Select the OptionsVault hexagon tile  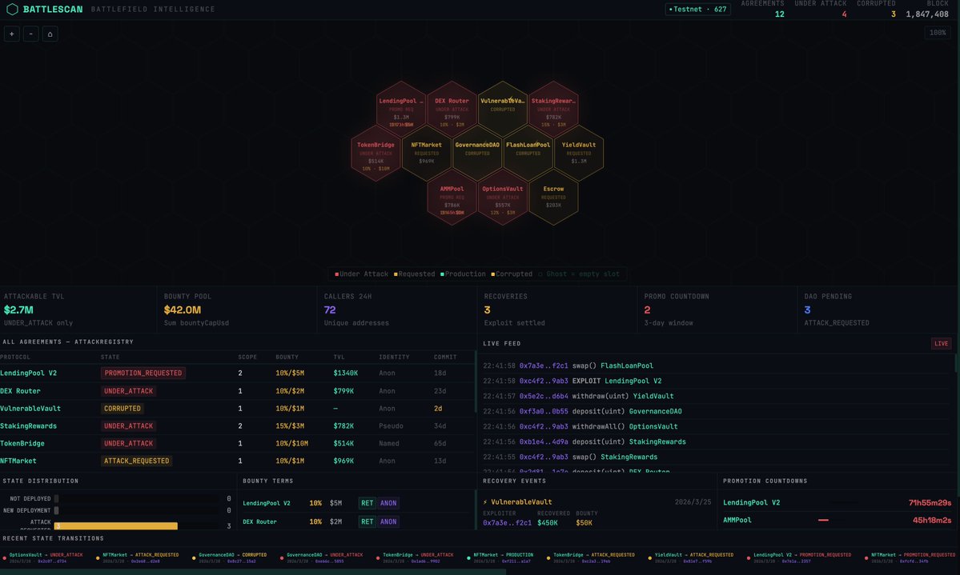tap(503, 197)
